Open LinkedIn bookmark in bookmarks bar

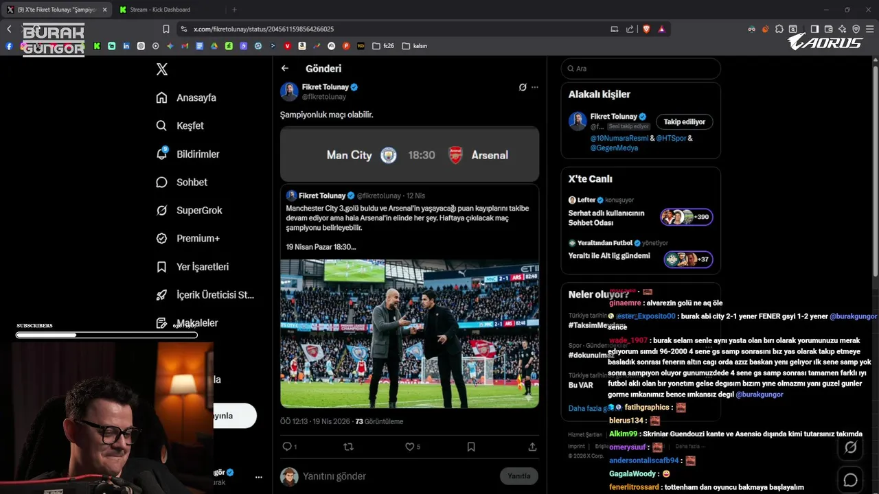pos(126,46)
